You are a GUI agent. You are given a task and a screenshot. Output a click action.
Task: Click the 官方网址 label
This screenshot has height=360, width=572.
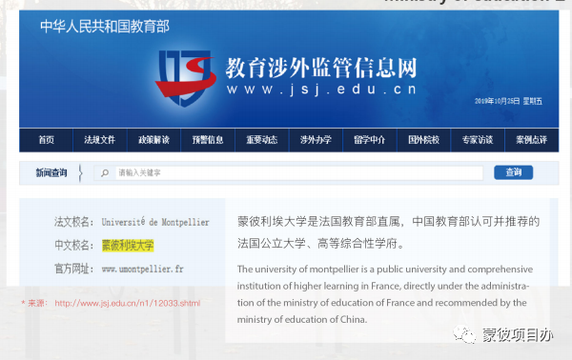pos(74,269)
